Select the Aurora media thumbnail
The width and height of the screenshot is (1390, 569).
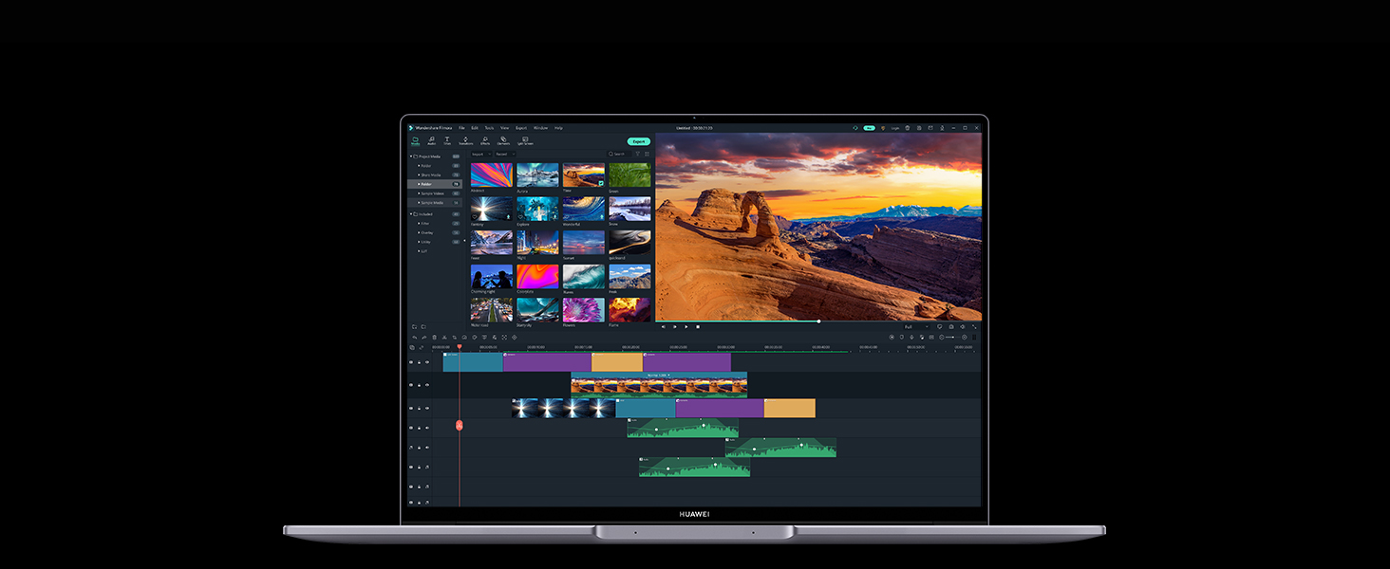point(537,175)
